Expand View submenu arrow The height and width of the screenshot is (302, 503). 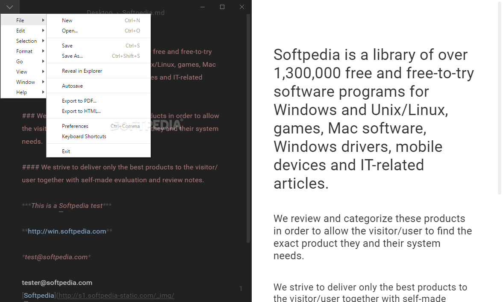(x=43, y=71)
